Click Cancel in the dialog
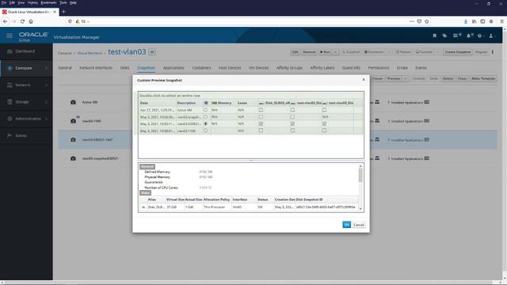The image size is (507, 285). (x=359, y=225)
